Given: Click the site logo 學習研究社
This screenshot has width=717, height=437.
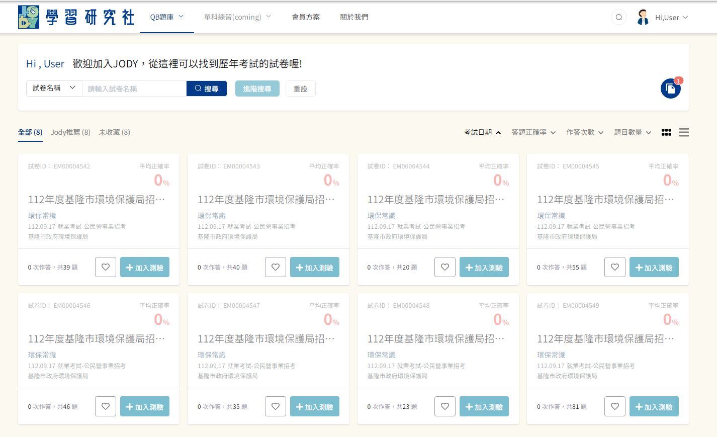Looking at the screenshot, I should pyautogui.click(x=76, y=17).
